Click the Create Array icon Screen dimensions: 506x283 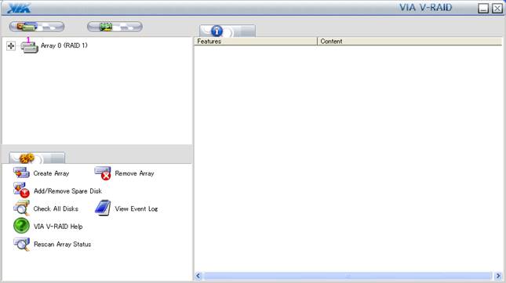[21, 172]
